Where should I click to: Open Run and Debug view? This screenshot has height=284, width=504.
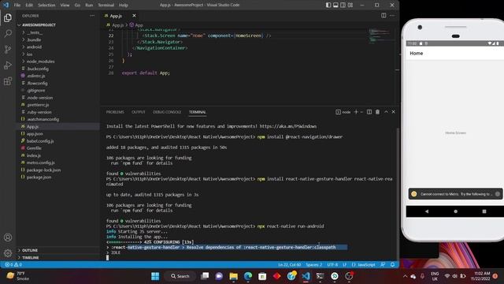tap(8, 65)
